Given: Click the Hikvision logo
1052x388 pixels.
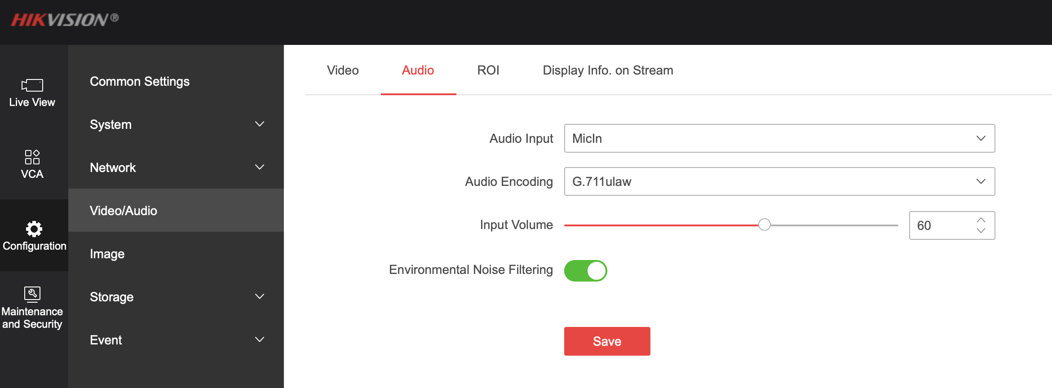Looking at the screenshot, I should click(x=64, y=20).
